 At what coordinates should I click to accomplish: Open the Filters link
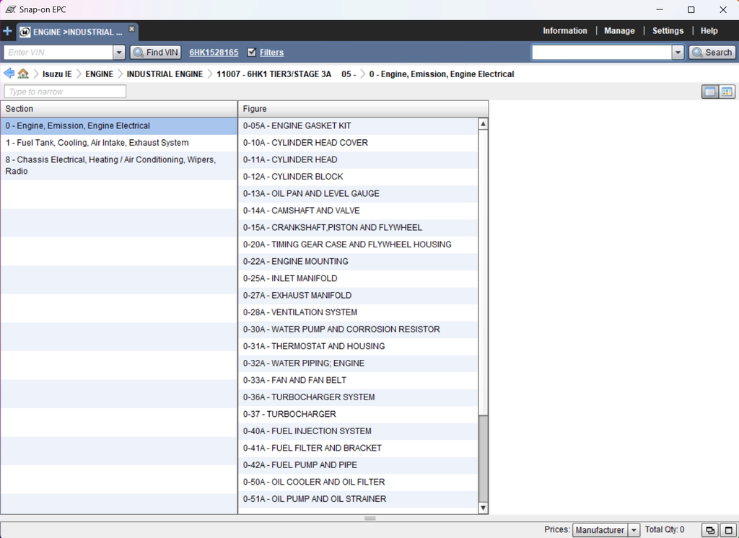point(271,53)
